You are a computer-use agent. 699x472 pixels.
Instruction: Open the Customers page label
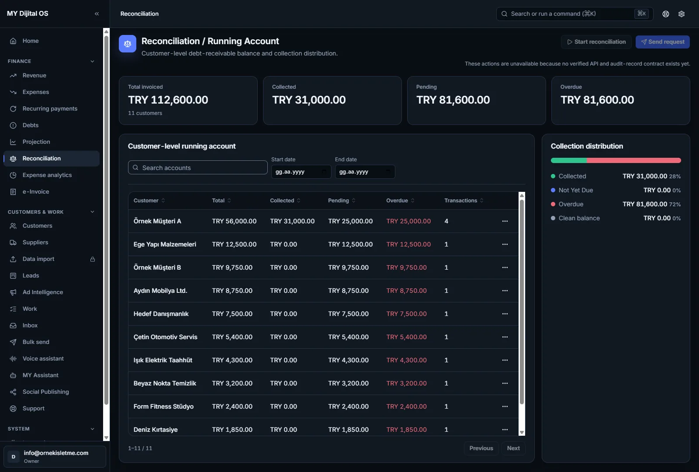click(x=38, y=226)
